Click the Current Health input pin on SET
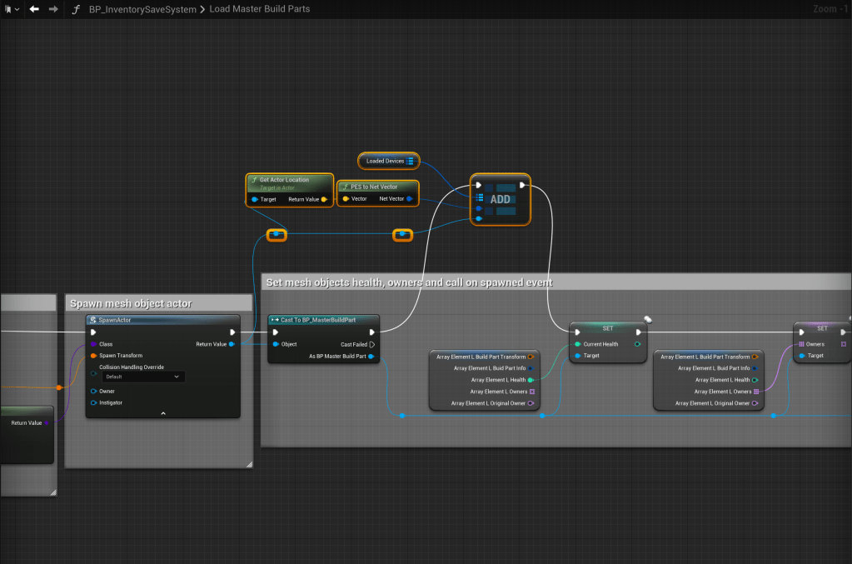Screen dimensions: 852x564 coord(577,344)
